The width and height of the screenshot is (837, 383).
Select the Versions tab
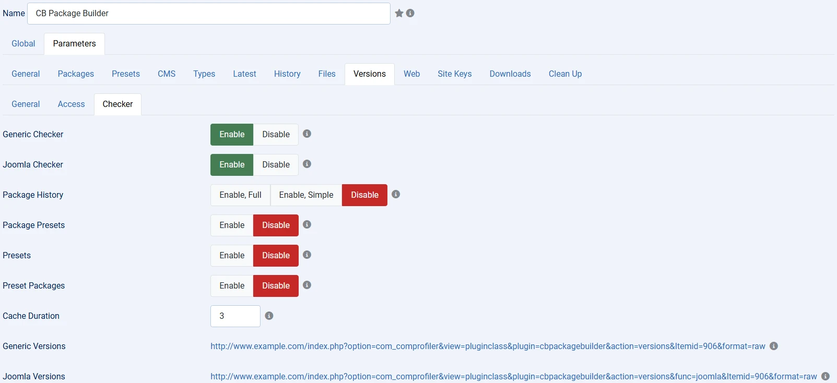(370, 74)
